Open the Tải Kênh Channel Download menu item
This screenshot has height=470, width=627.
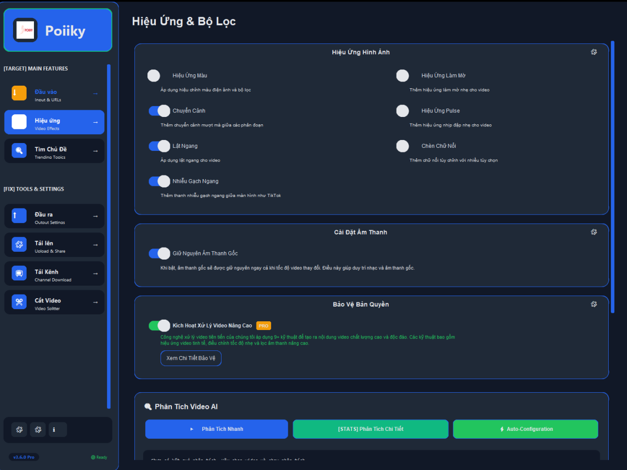54,273
